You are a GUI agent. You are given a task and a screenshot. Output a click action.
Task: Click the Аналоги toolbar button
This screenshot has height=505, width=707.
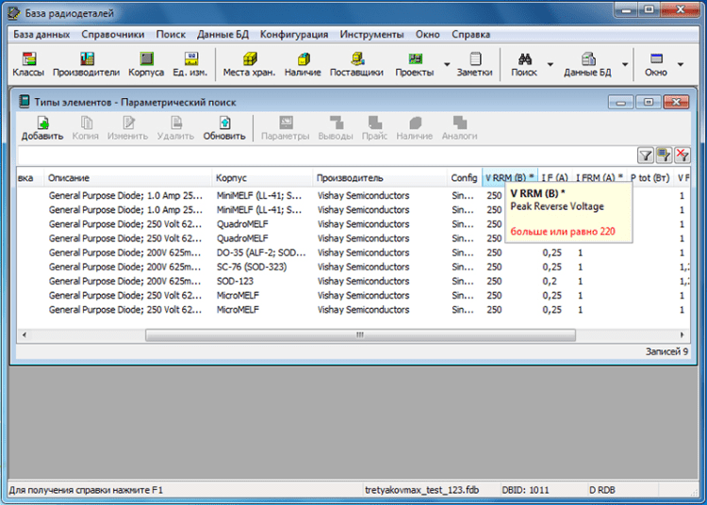coord(459,128)
